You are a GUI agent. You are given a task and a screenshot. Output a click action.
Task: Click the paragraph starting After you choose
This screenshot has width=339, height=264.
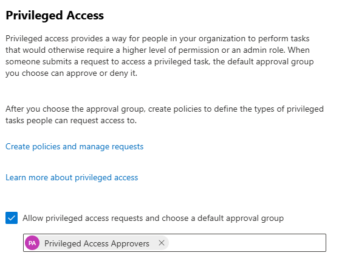tap(165, 115)
